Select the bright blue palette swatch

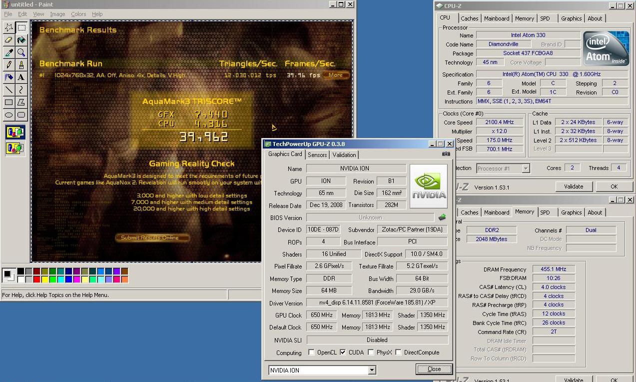pyautogui.click(x=68, y=279)
